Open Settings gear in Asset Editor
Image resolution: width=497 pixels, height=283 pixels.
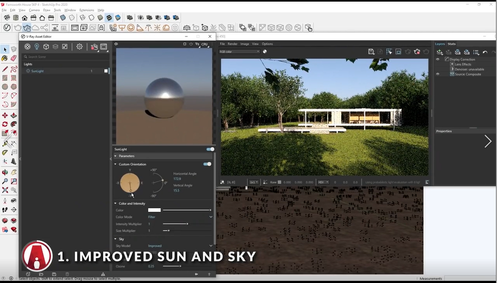click(79, 47)
